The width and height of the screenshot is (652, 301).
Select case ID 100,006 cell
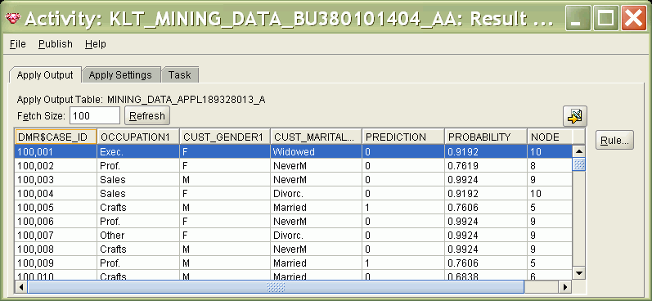[56, 221]
